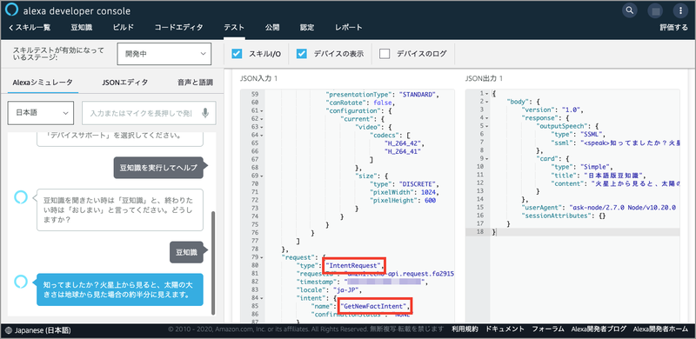Switch to the 認定 tab
This screenshot has width=696, height=339.
click(307, 28)
